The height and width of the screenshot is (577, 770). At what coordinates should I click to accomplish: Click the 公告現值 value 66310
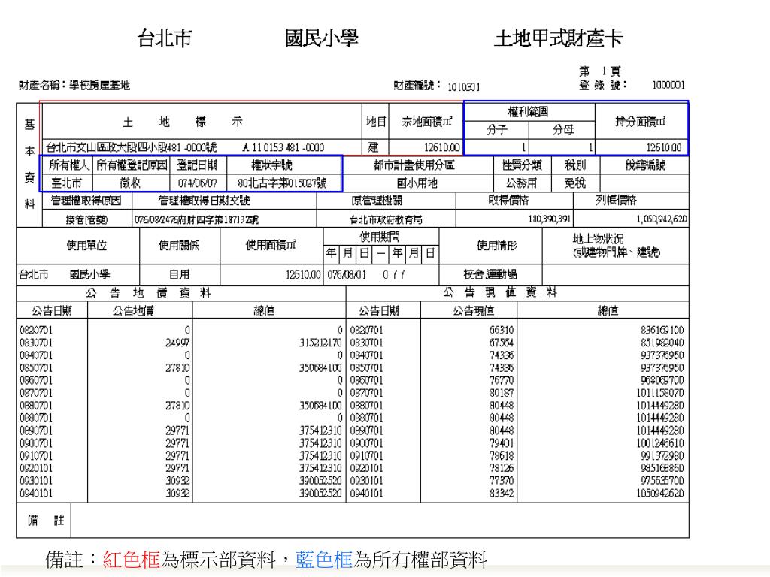[502, 330]
